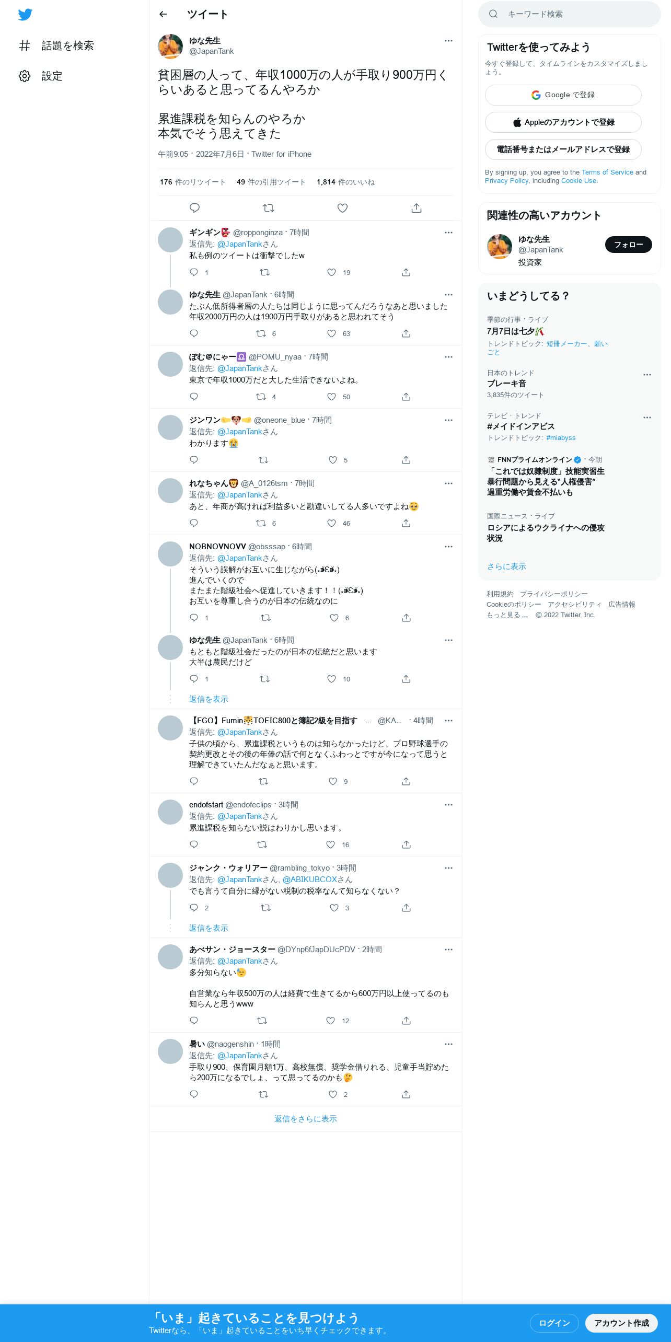
Task: Open more options on NOBNOVNOVV's reply
Action: pos(448,547)
